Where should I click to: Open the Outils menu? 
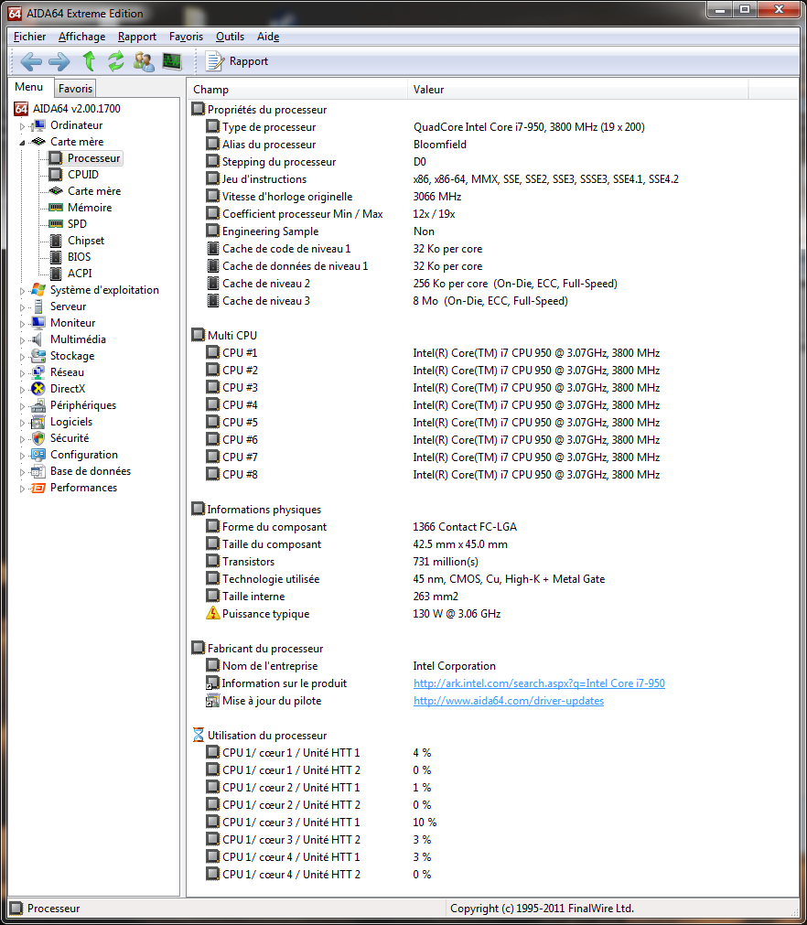230,37
